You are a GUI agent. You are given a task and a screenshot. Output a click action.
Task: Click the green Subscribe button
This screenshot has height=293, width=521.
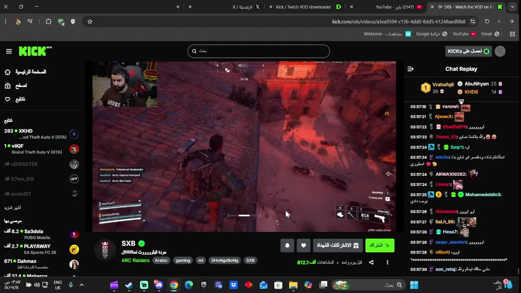click(x=380, y=245)
